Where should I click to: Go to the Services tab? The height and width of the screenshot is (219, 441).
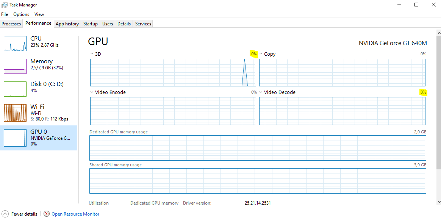pyautogui.click(x=143, y=24)
